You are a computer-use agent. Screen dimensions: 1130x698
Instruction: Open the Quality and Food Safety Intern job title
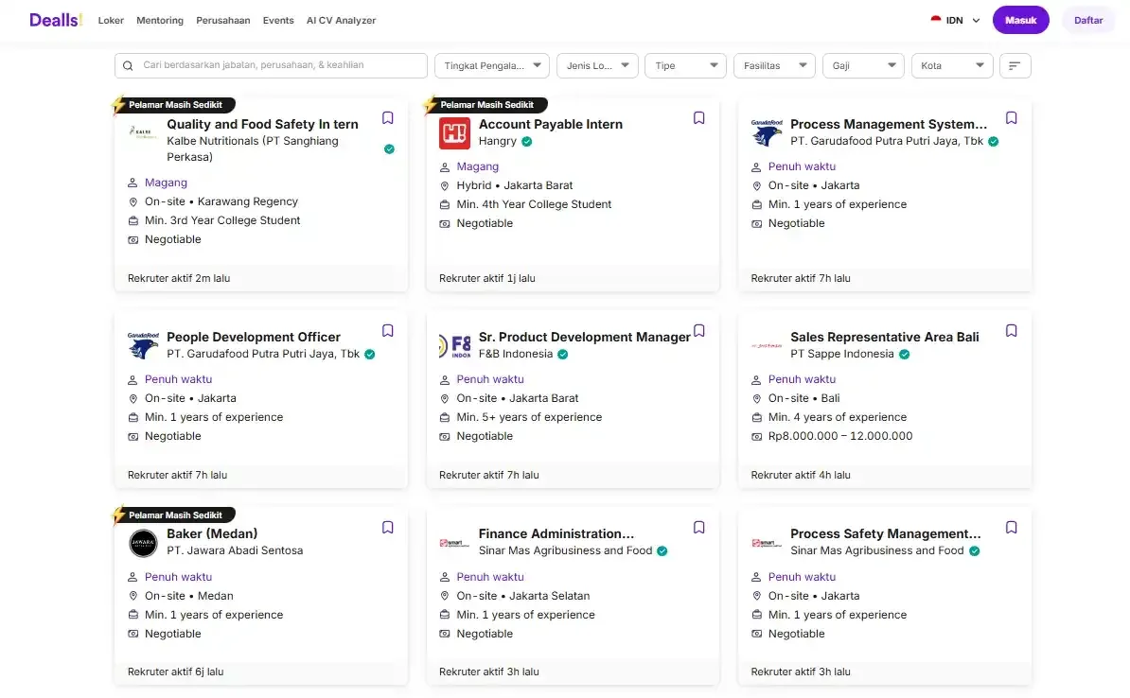tap(262, 124)
